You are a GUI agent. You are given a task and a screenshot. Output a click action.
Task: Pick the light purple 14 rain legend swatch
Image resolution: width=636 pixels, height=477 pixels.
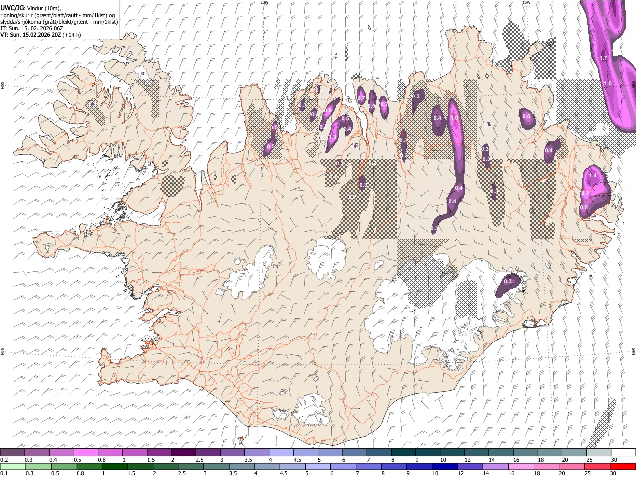495,466
